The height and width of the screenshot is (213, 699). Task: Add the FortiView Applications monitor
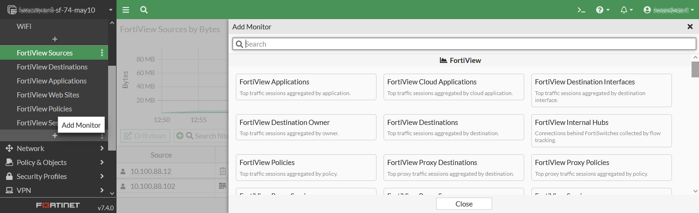point(306,87)
